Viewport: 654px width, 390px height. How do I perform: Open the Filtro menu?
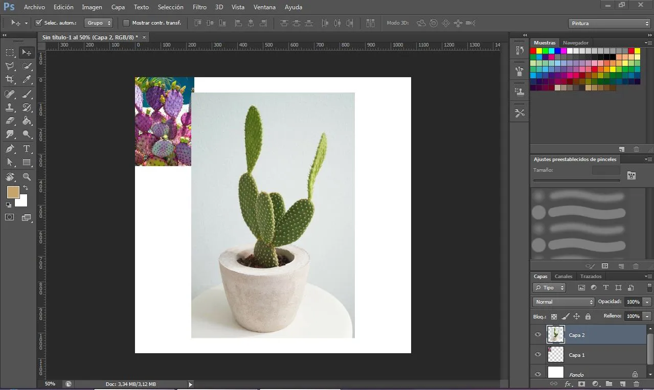coord(199,7)
